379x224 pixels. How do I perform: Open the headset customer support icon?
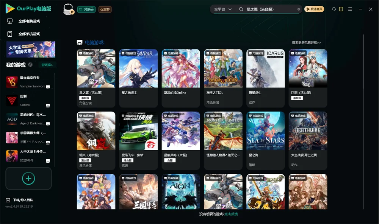pyautogui.click(x=334, y=9)
